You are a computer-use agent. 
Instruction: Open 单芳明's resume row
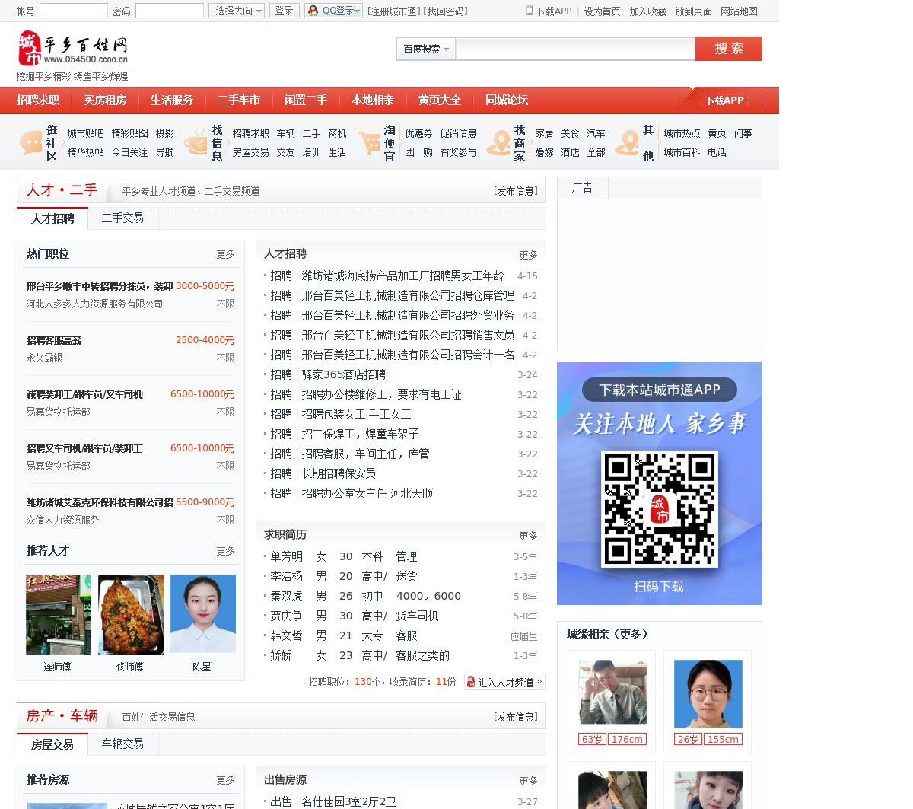401,556
